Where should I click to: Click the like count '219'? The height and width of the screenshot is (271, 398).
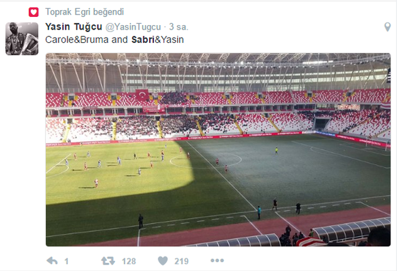[x=182, y=261]
